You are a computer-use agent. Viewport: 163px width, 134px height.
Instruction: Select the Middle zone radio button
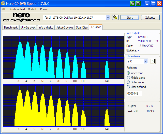click(128, 78)
